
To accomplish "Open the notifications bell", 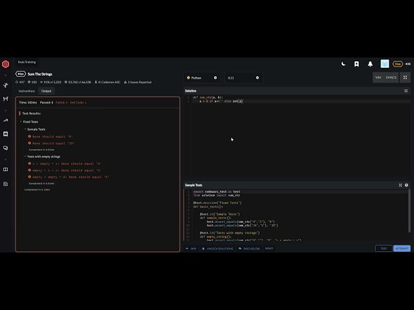I will (x=370, y=64).
